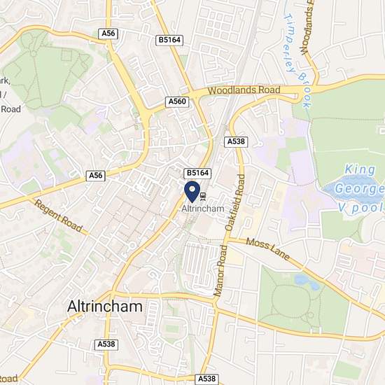Select the Oakfield Road label

point(235,202)
